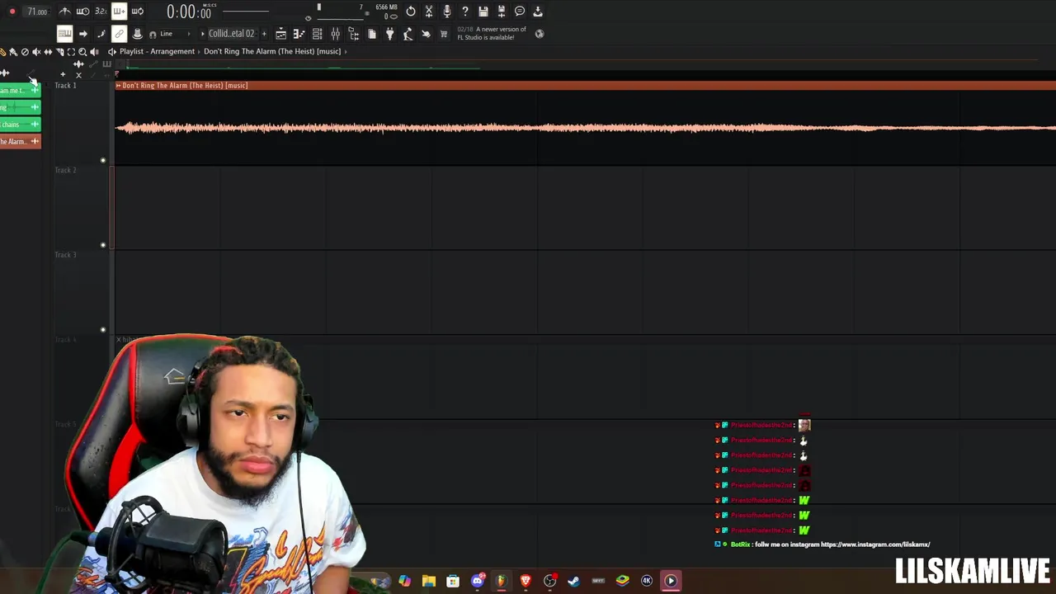Select the slice tool icon
1056x594 pixels.
click(x=59, y=52)
